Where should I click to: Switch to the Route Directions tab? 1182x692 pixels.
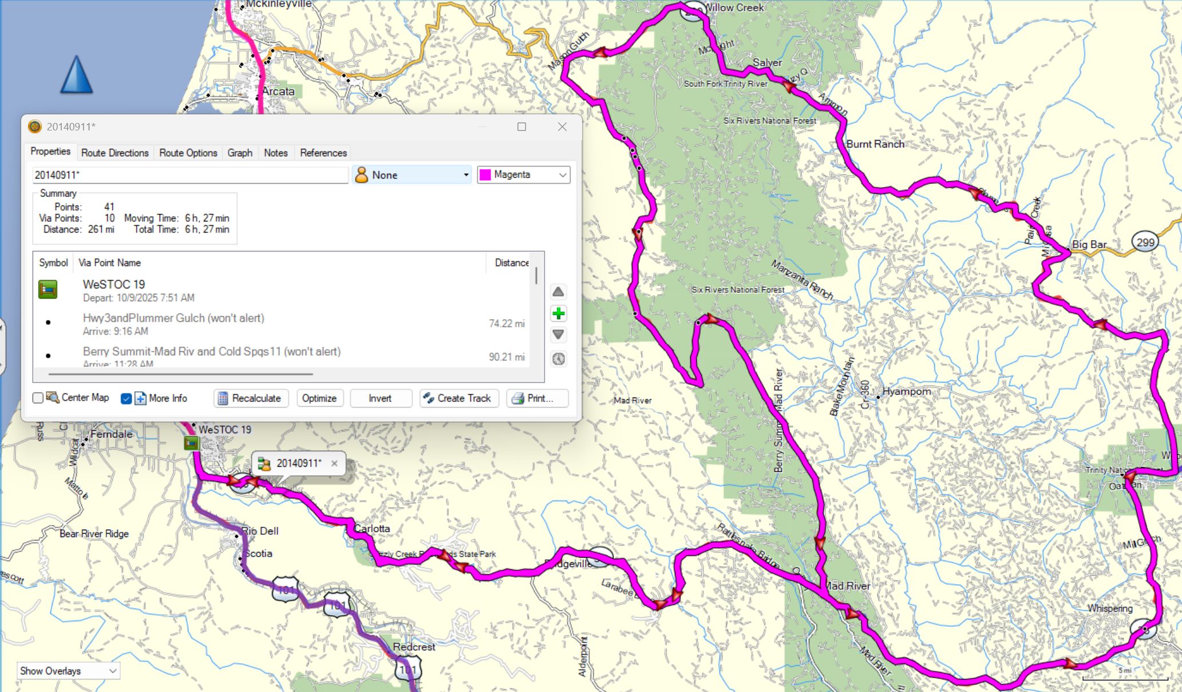[114, 153]
